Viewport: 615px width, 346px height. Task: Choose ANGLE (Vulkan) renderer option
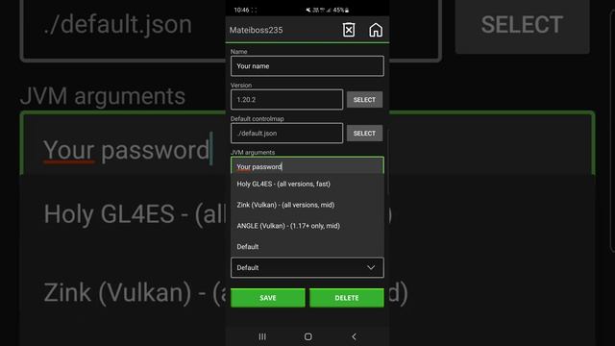click(x=307, y=226)
